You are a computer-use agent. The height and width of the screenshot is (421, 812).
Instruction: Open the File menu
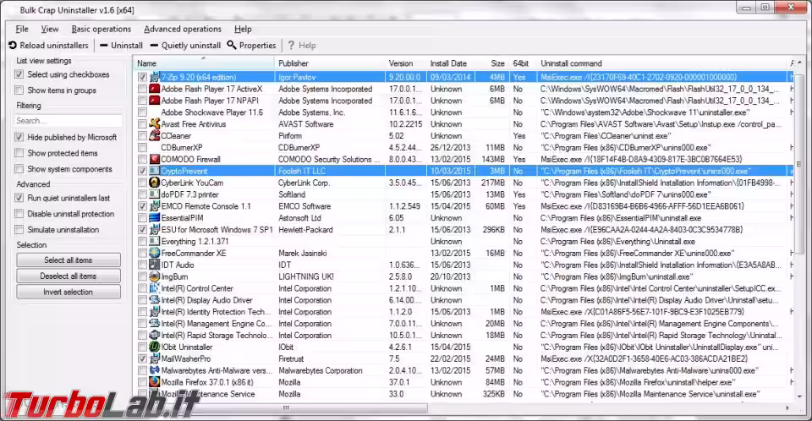(22, 29)
